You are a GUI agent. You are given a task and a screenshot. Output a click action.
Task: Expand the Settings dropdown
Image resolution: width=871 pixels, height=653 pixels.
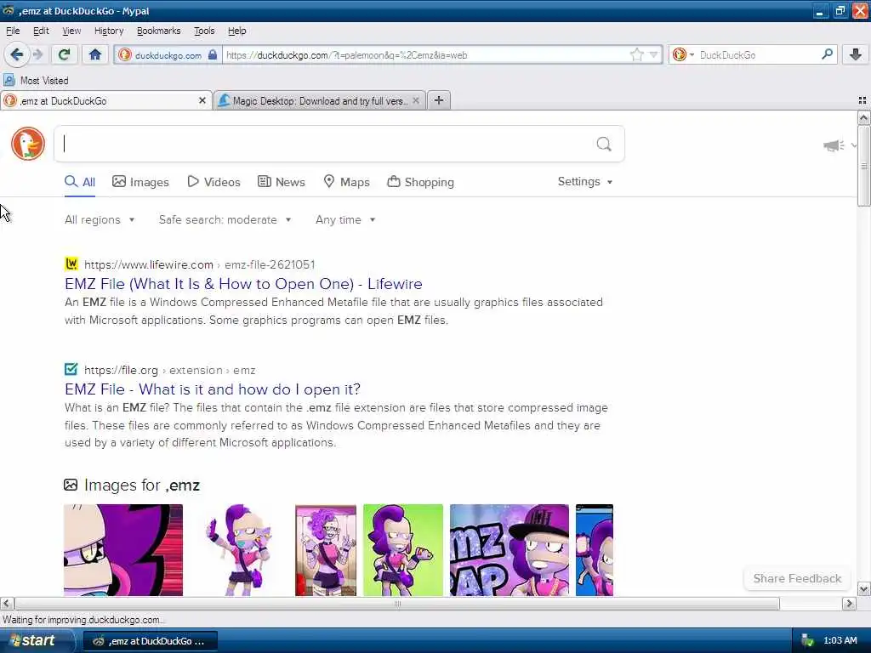point(585,182)
